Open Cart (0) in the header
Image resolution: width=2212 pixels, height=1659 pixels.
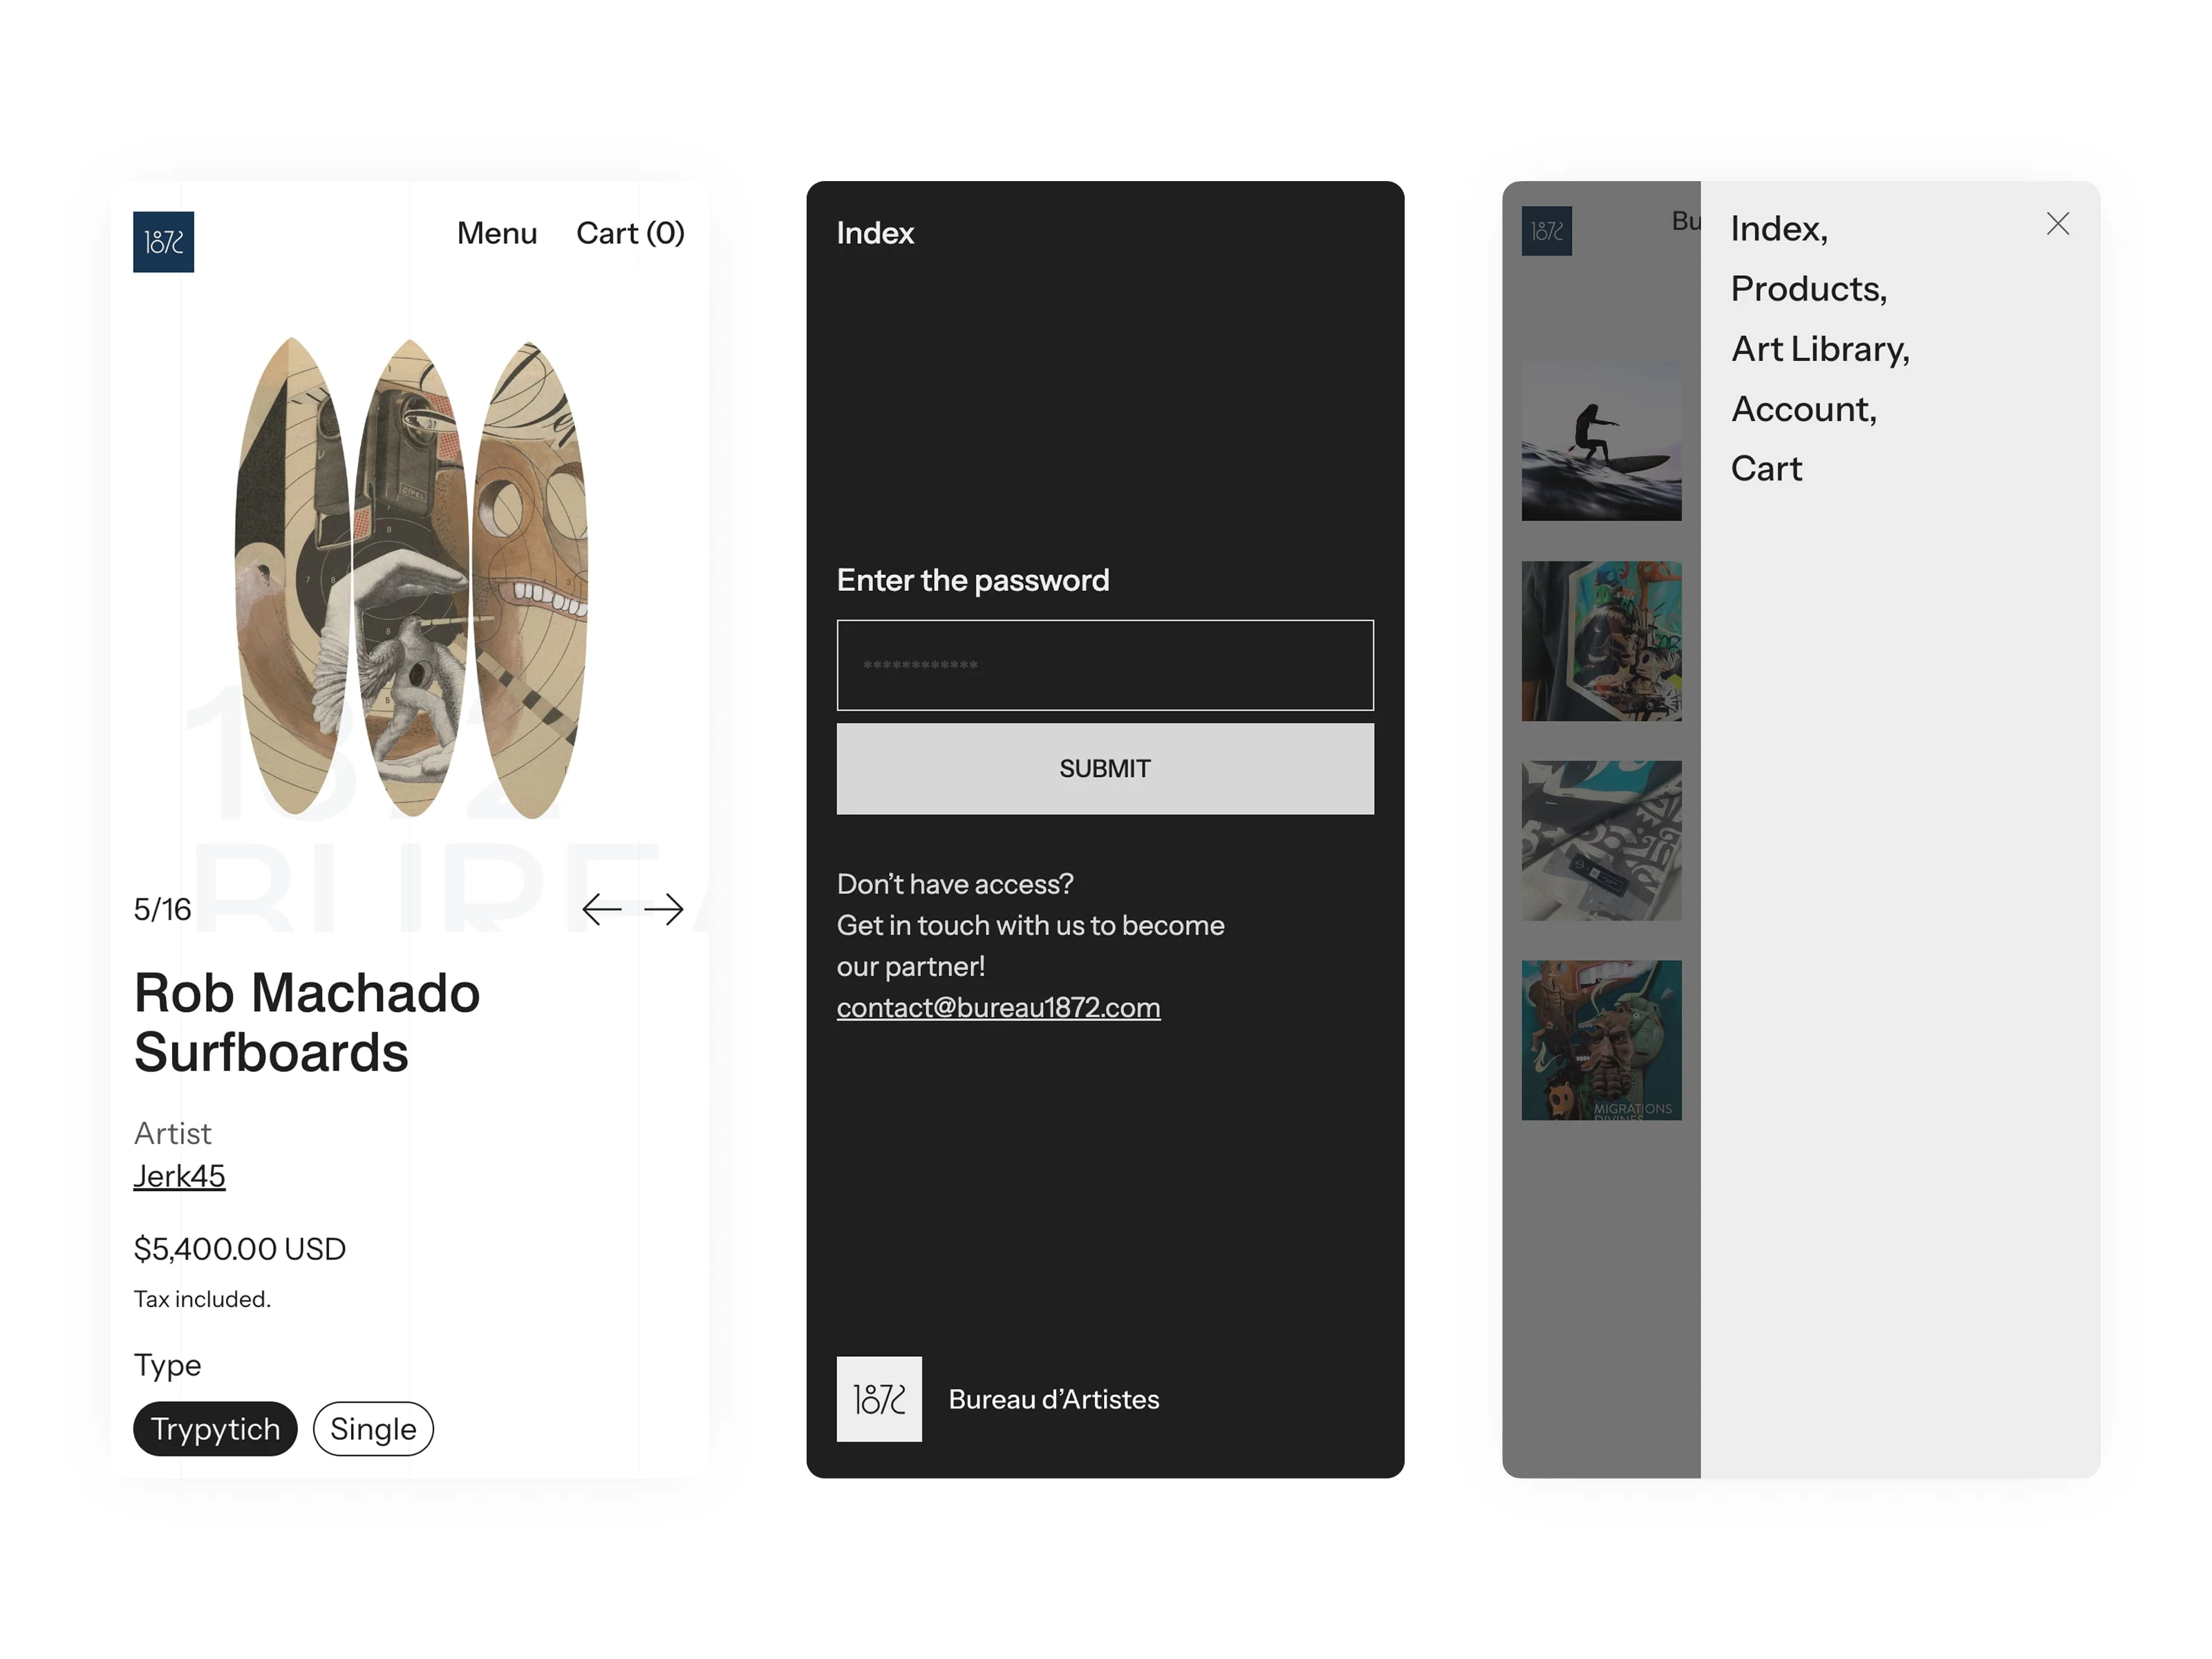click(630, 233)
